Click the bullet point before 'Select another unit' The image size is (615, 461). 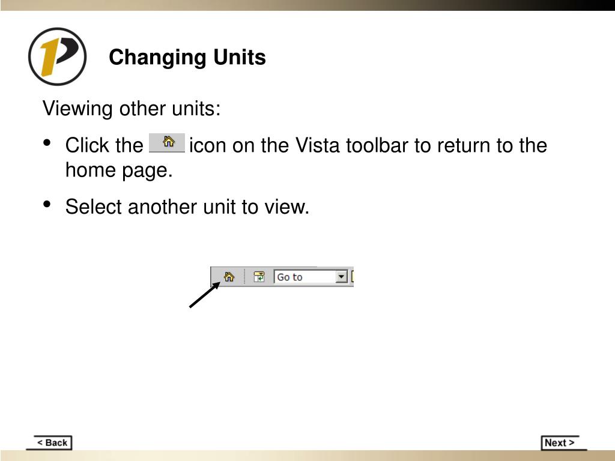tap(47, 204)
